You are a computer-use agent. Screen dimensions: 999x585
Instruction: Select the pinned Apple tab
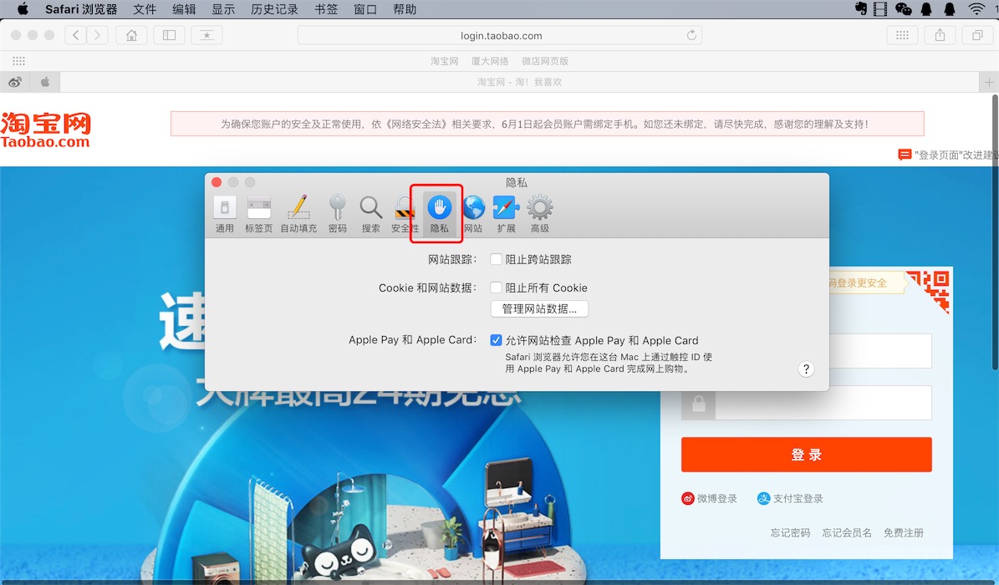click(44, 82)
